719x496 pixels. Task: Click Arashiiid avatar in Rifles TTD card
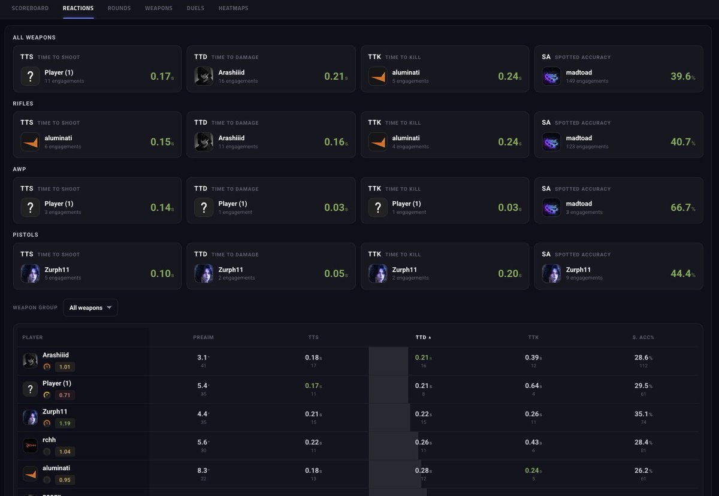(x=204, y=142)
